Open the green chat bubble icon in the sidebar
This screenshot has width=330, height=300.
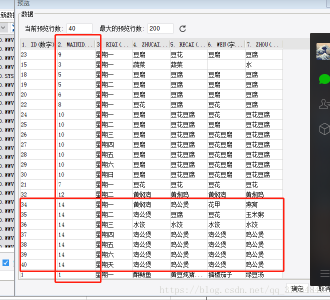[x=324, y=79]
